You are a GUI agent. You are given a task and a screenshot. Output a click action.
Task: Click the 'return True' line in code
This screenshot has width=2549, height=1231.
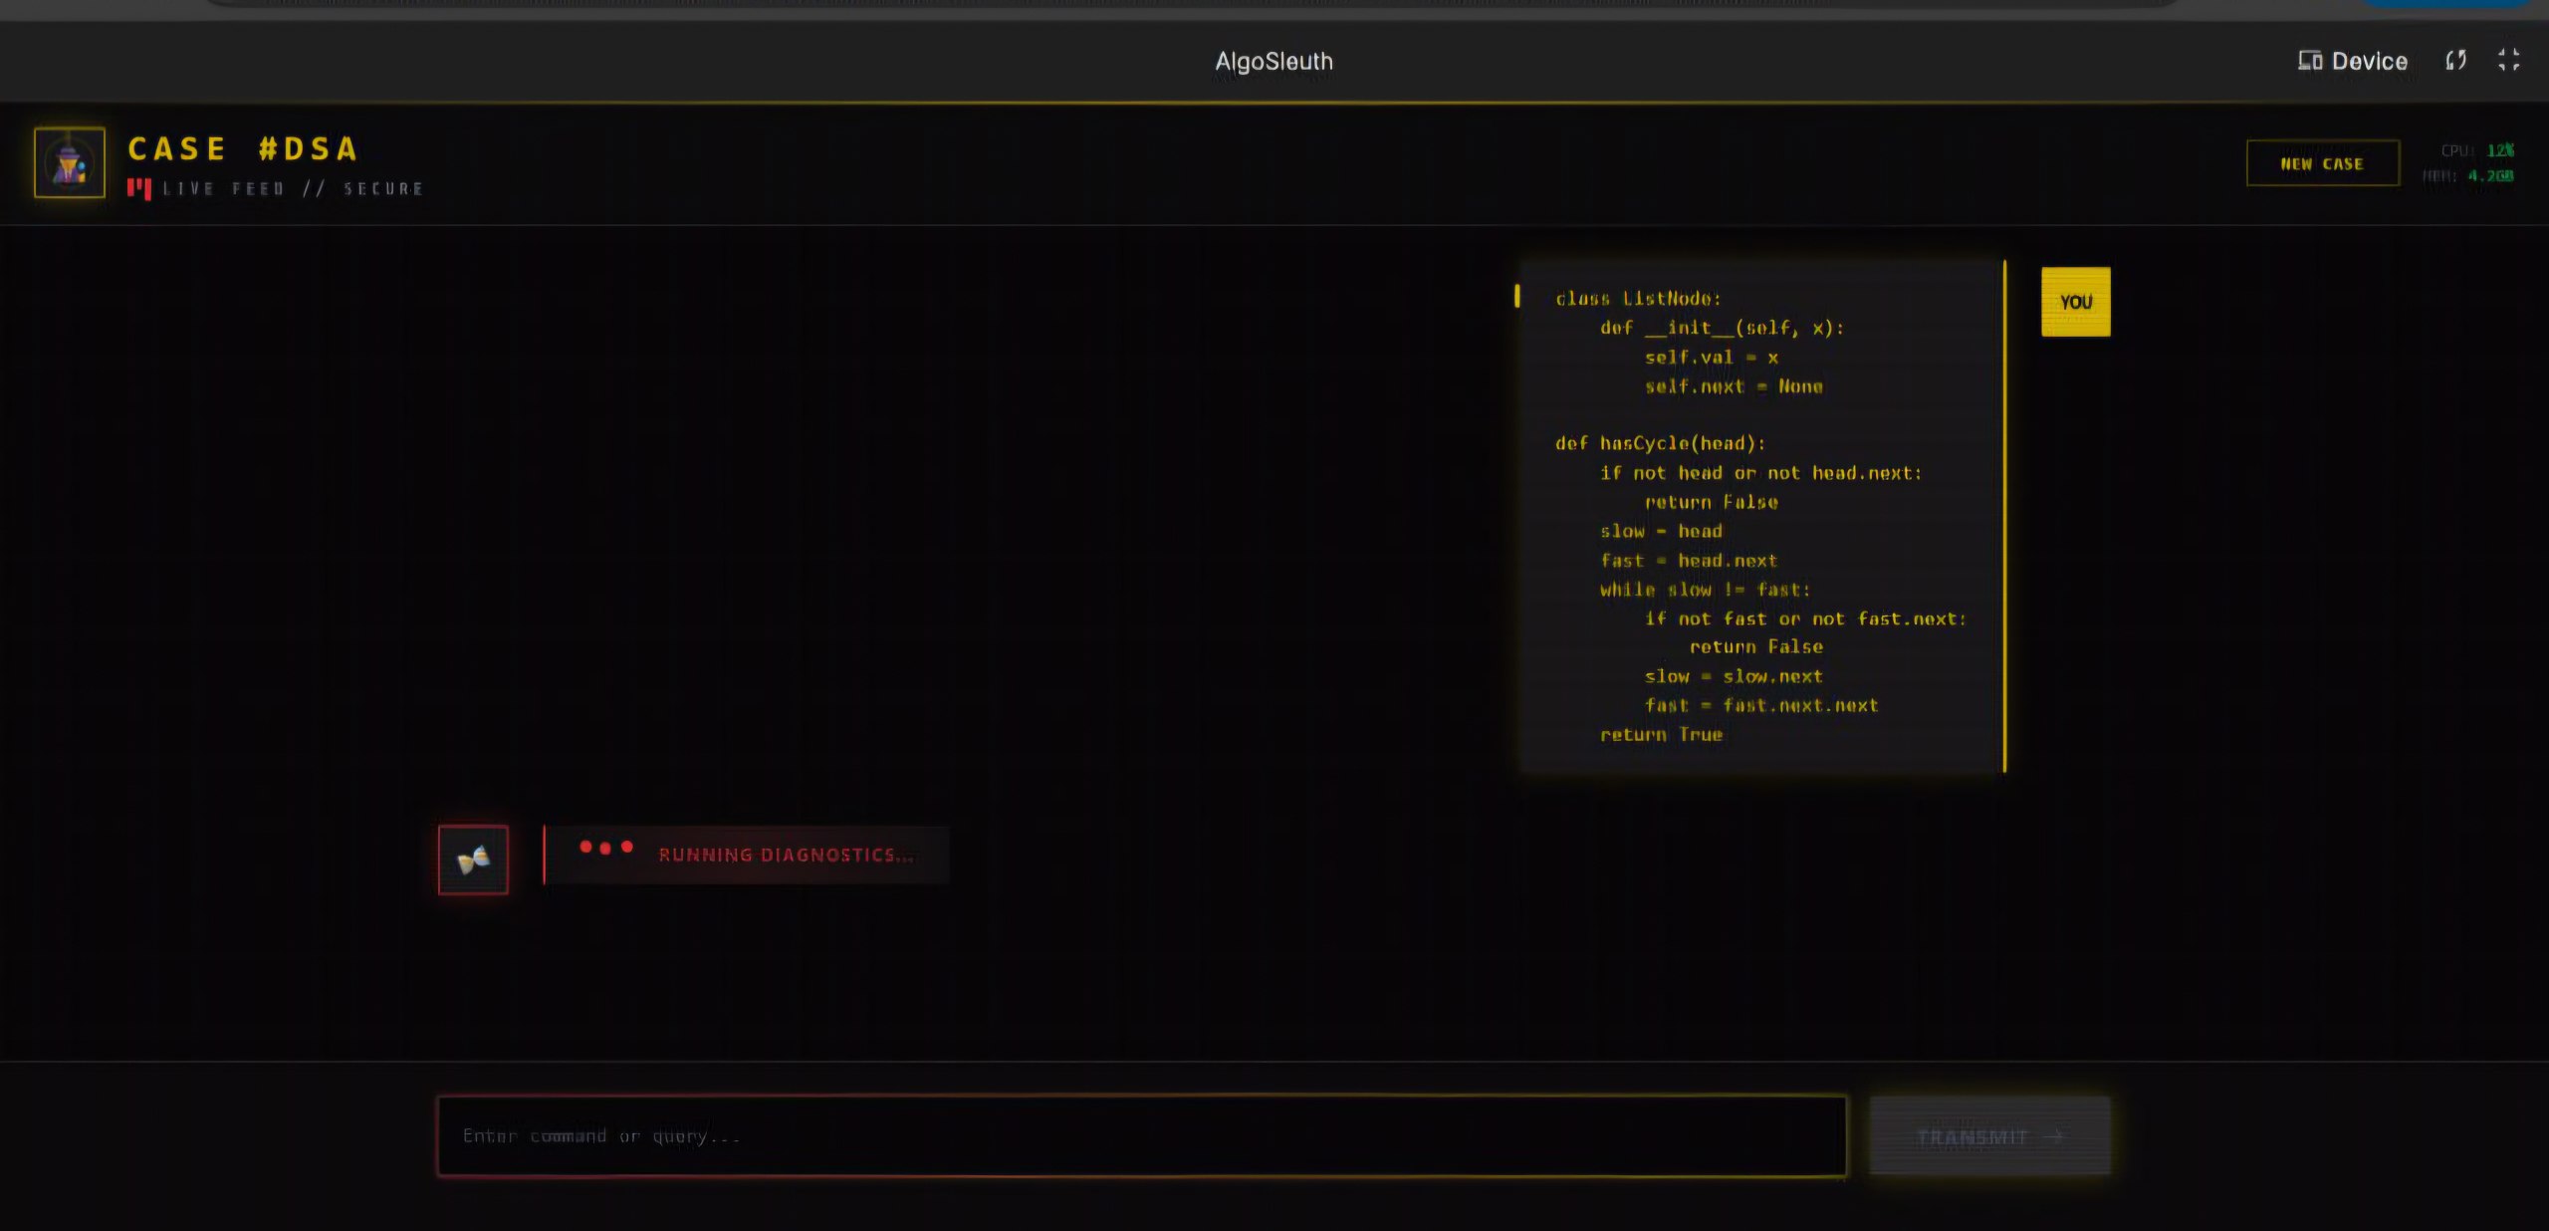(1661, 735)
